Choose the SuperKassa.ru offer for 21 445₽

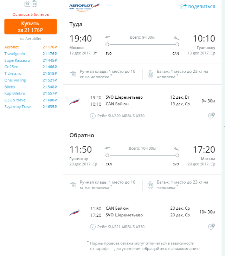pyautogui.click(x=31, y=60)
